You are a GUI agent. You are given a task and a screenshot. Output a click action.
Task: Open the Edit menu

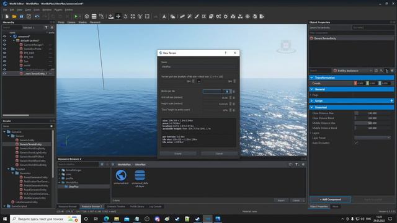(12, 10)
